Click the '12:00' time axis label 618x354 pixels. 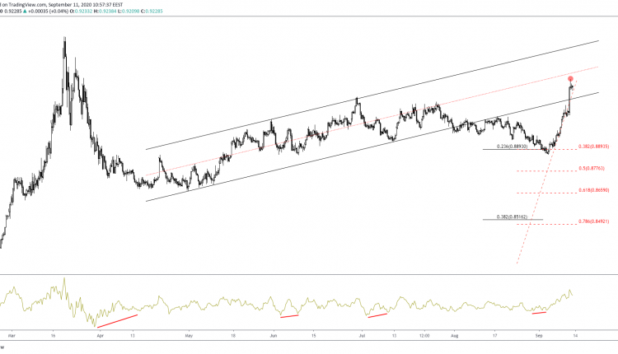[424, 336]
